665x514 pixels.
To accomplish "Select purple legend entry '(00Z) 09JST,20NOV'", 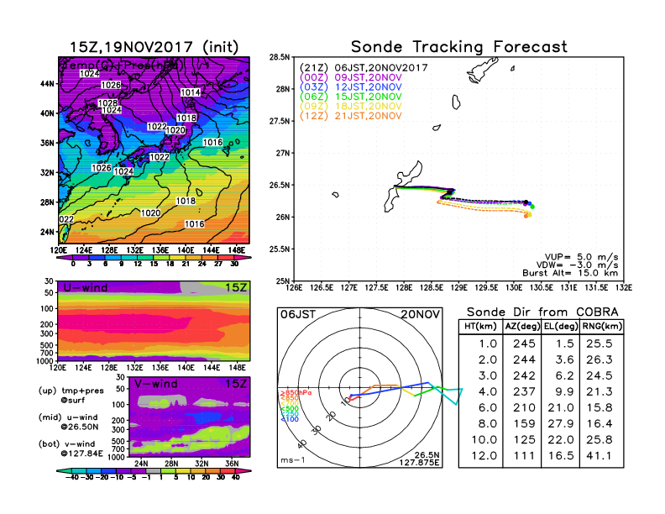I will coord(351,77).
